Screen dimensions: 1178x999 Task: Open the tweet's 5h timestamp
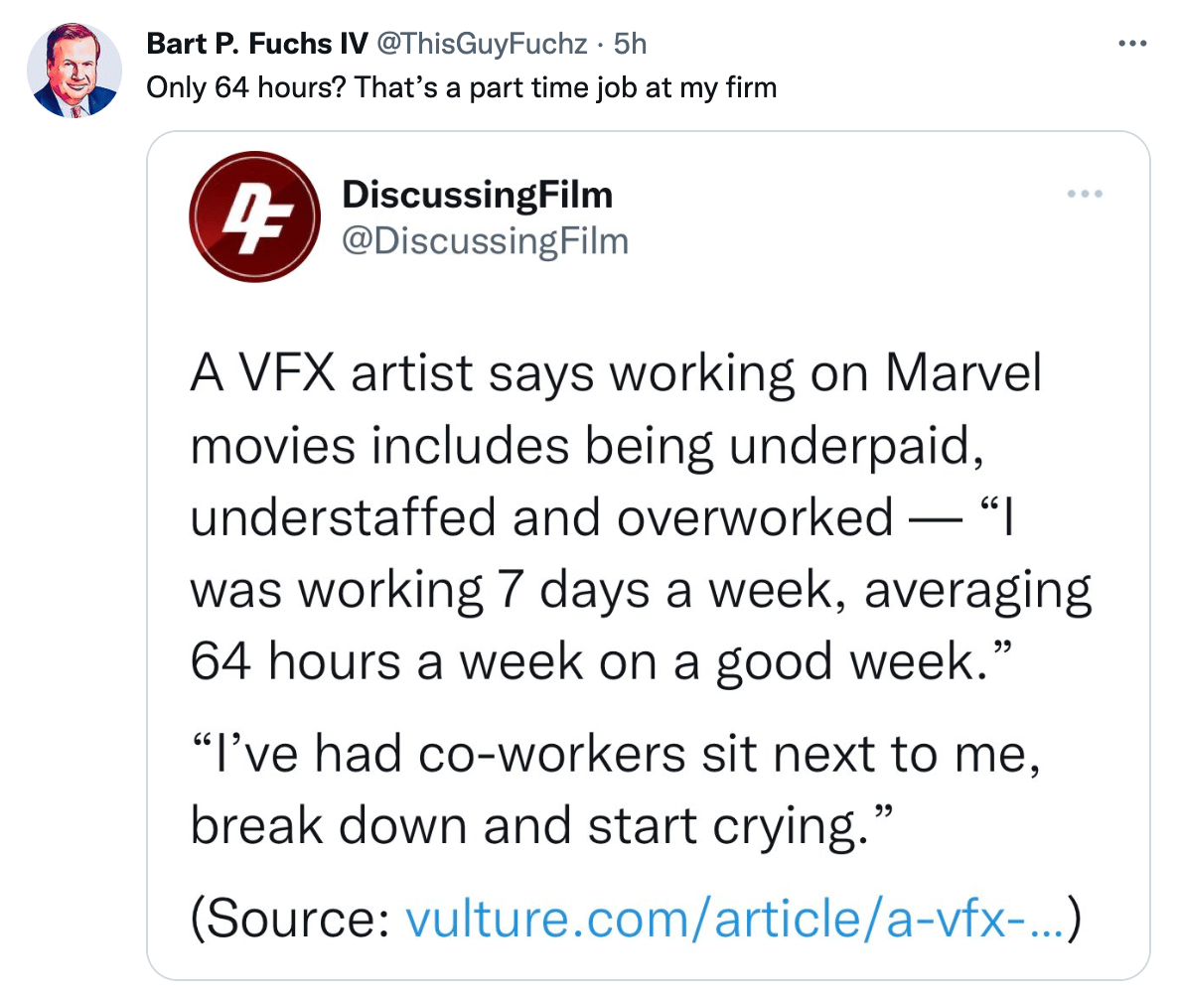[x=631, y=43]
